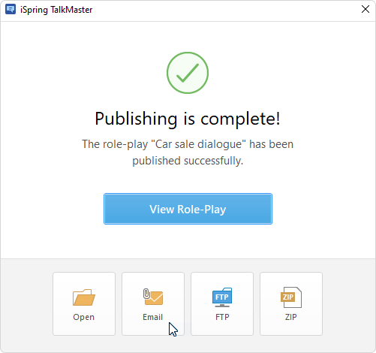Select the Open tile label
This screenshot has width=376, height=353.
84,317
